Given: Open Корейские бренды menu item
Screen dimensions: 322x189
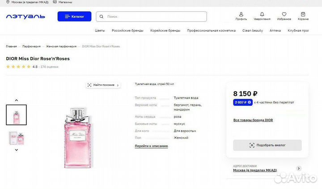Looking at the screenshot, I should pyautogui.click(x=165, y=30).
